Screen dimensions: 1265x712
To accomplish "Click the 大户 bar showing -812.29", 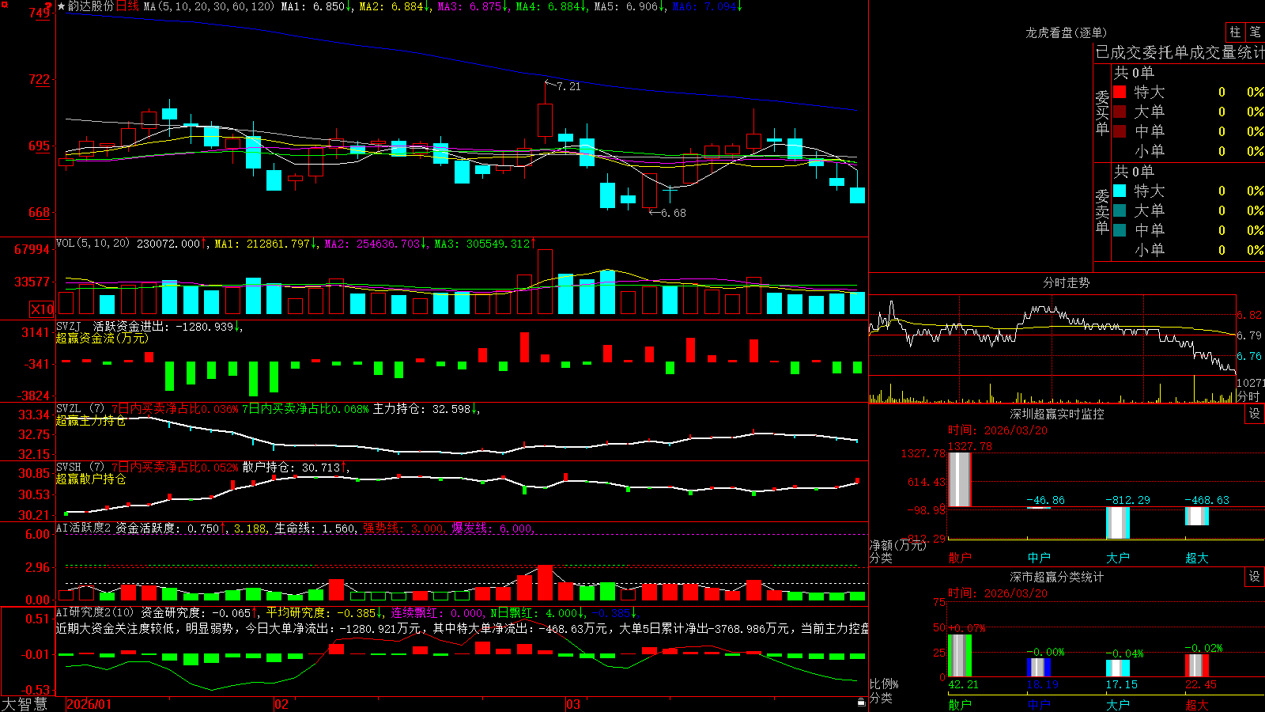I will [x=1117, y=523].
